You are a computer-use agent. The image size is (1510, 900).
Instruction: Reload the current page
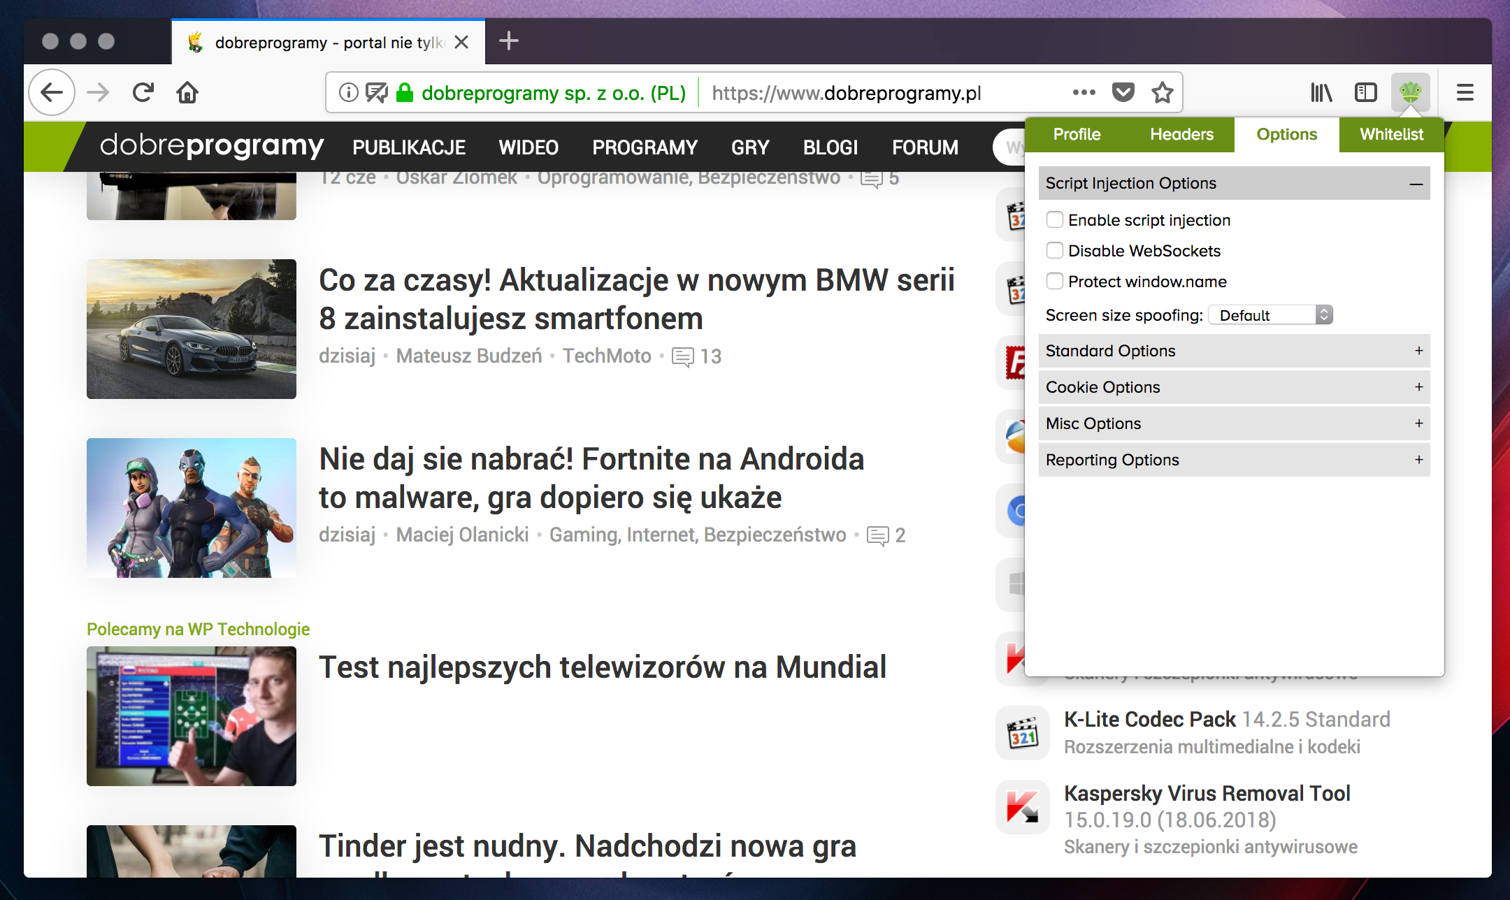click(x=143, y=92)
